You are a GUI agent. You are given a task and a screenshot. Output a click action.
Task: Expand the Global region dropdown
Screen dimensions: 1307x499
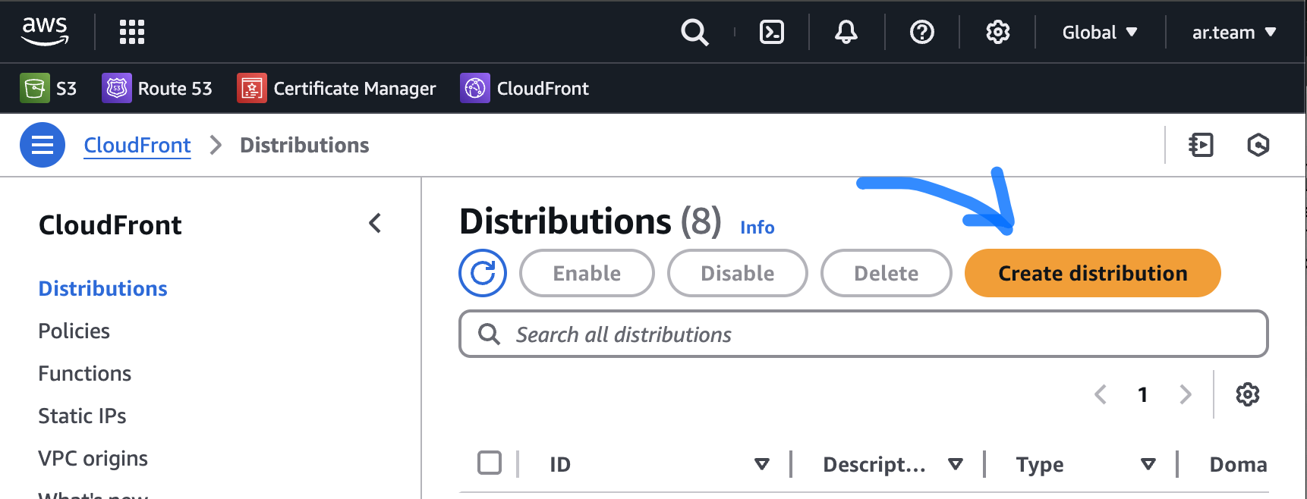tap(1099, 32)
